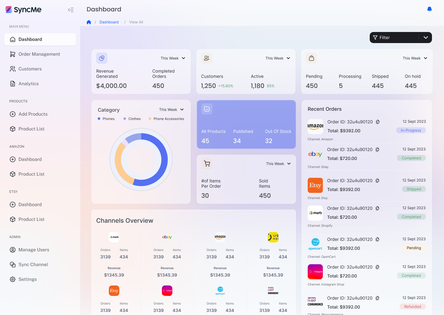The image size is (444, 315).
Task: Open This Week dropdown on order status card
Action: [x=415, y=58]
